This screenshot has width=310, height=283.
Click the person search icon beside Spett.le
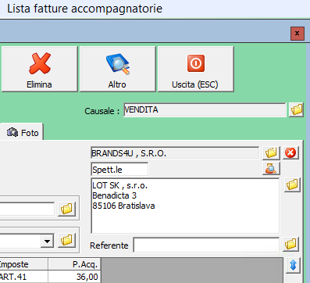[x=271, y=169]
